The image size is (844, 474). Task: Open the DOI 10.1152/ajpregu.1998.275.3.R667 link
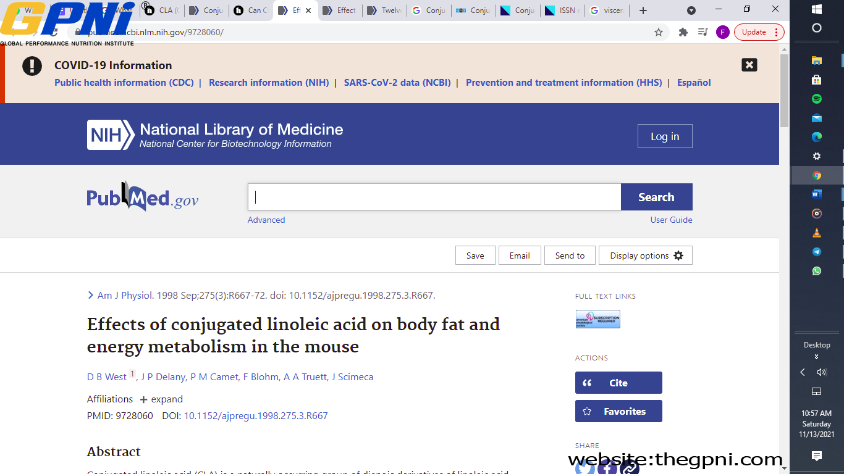[x=256, y=416]
